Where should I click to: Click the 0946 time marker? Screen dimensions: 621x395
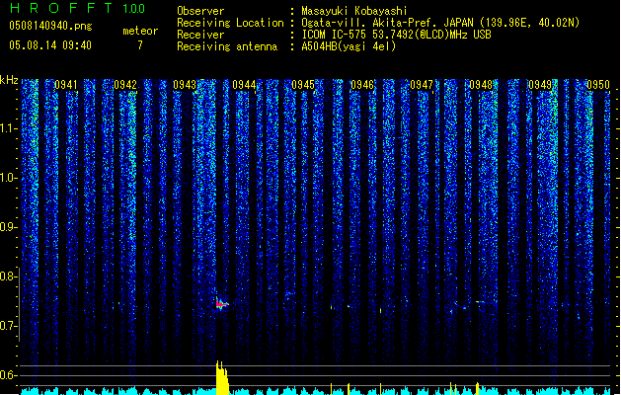[x=362, y=85]
